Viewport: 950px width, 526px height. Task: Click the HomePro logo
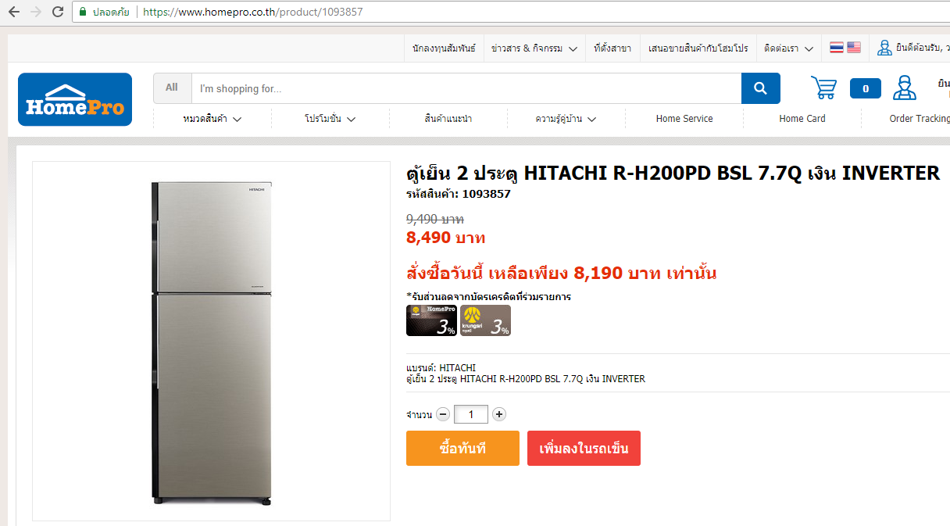click(x=75, y=99)
